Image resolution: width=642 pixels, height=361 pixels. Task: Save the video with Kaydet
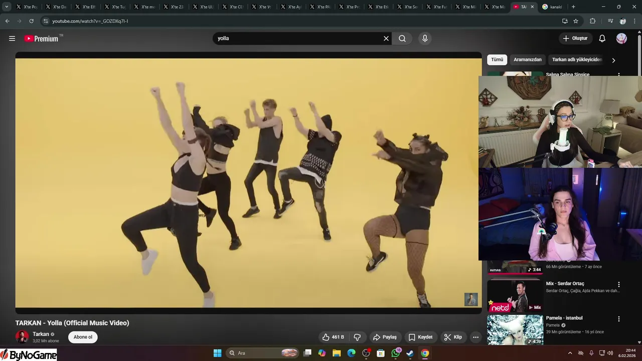click(420, 337)
